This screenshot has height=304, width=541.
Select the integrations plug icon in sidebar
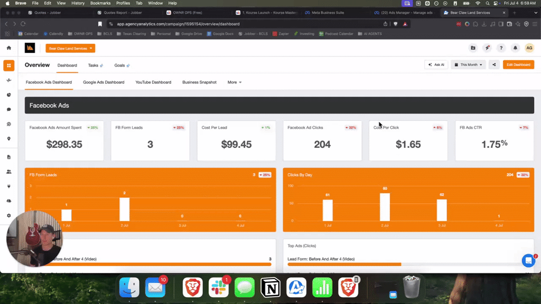[8, 186]
